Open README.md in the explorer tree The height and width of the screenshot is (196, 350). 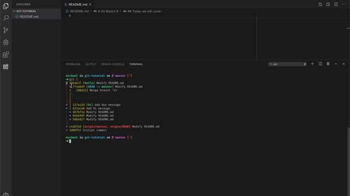pyautogui.click(x=29, y=17)
